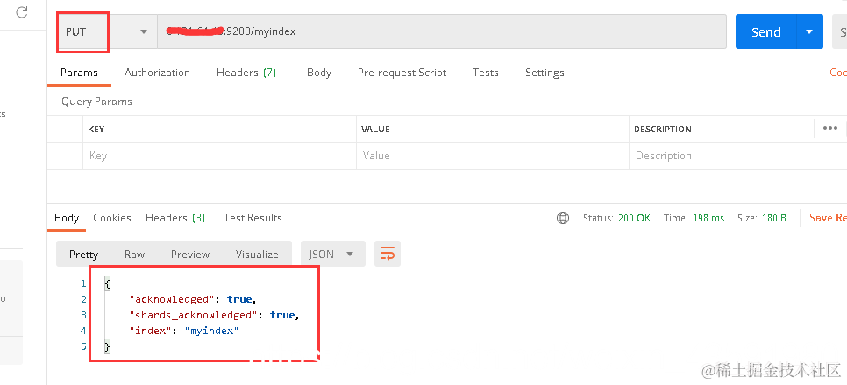Image resolution: width=847 pixels, height=385 pixels.
Task: Open the response Headers (3) tab
Action: [x=175, y=218]
